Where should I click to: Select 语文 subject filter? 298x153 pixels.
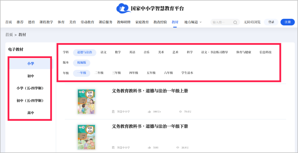pos(103,52)
